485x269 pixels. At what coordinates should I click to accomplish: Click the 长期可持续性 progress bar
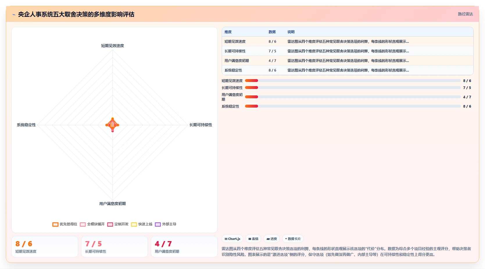[x=353, y=88]
